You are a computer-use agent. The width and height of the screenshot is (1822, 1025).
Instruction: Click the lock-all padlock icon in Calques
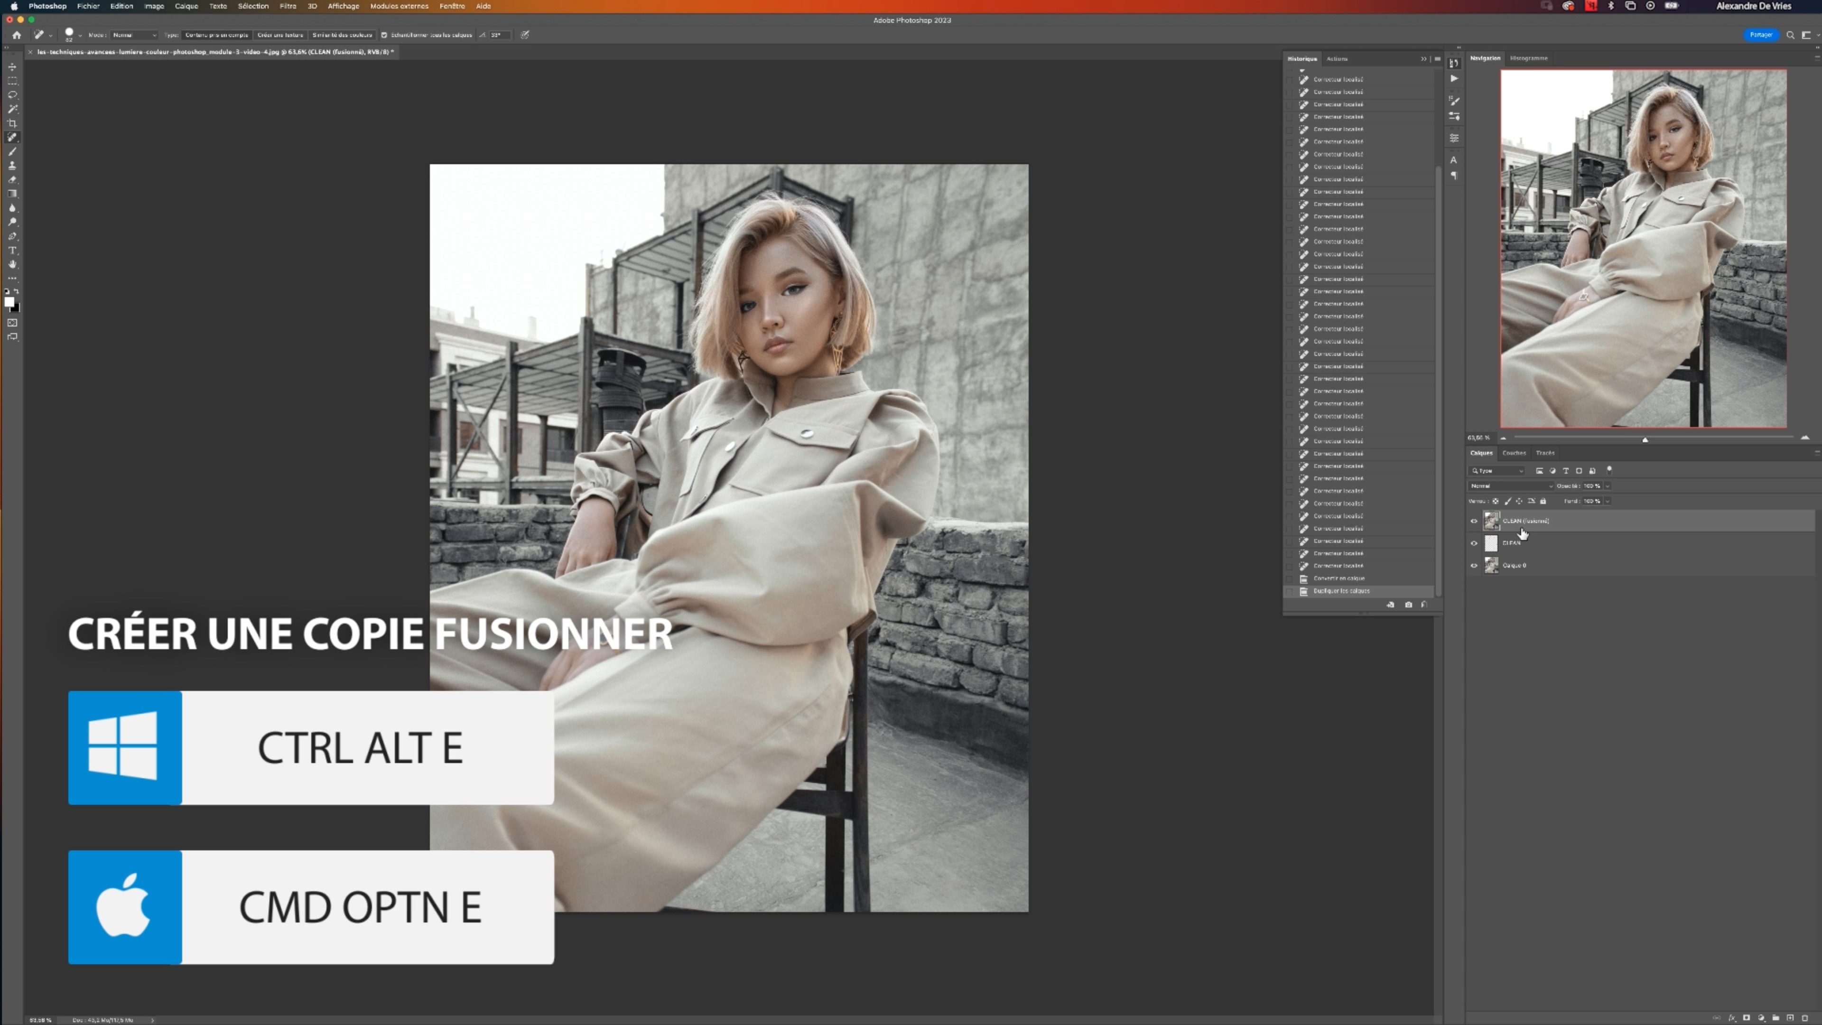[x=1543, y=501]
